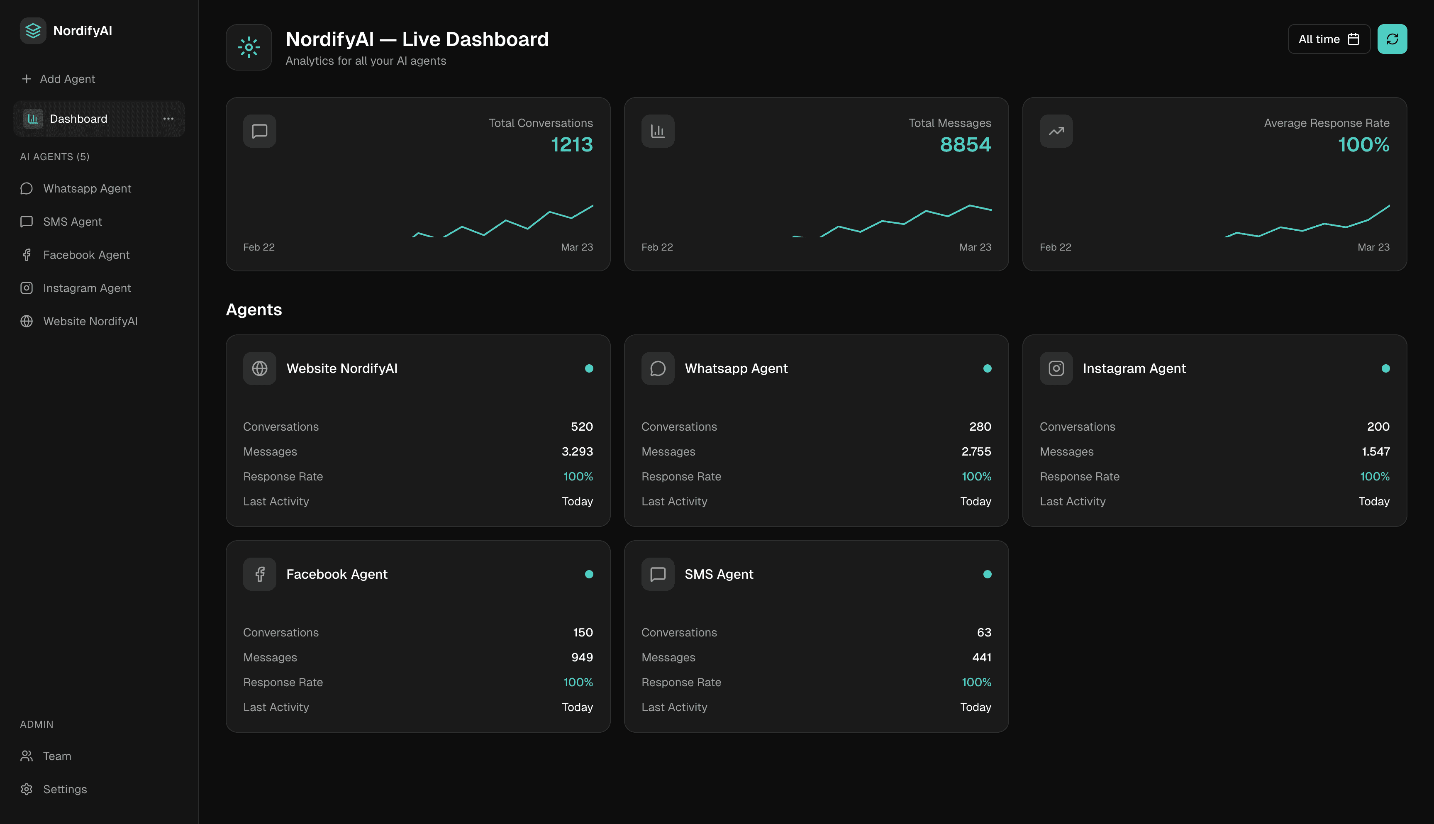
Task: Click the Instagram Agent active status indicator
Action: pos(1386,368)
